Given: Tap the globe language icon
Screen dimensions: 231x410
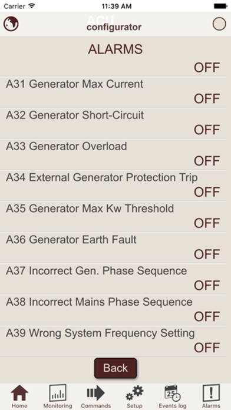Looking at the screenshot, I should 11,24.
